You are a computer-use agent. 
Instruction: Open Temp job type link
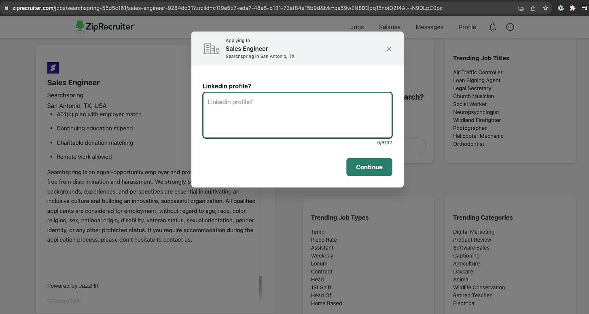pos(318,232)
